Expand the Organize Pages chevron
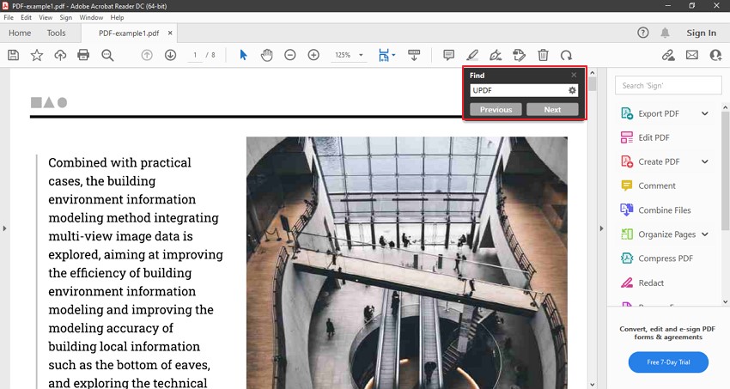730x389 pixels. [x=704, y=234]
